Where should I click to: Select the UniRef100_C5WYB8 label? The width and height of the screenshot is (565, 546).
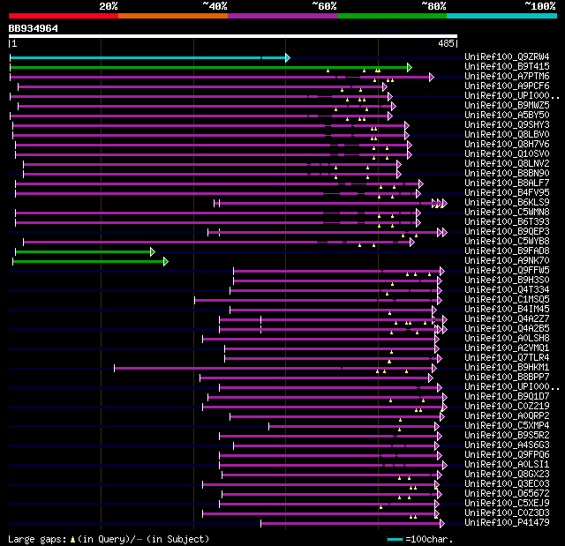[x=507, y=242]
